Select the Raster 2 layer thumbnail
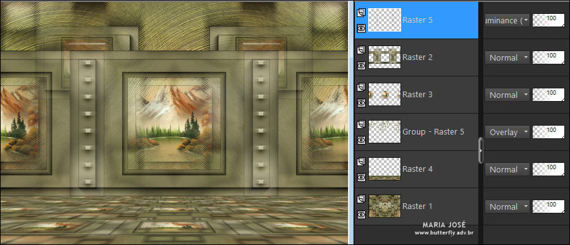Screen dimensions: 570x245 (385, 57)
